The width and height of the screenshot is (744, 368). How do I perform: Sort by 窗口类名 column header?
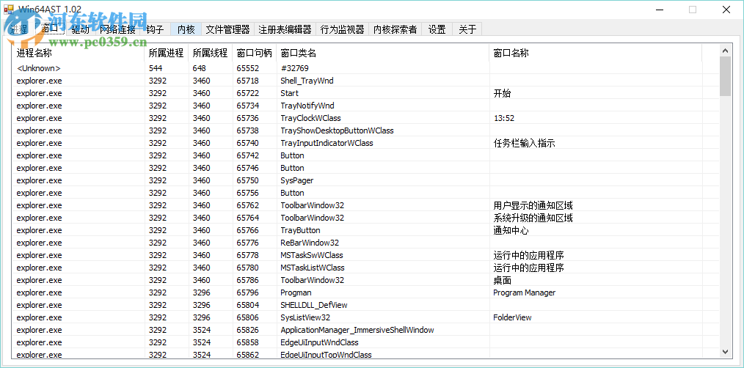click(383, 53)
